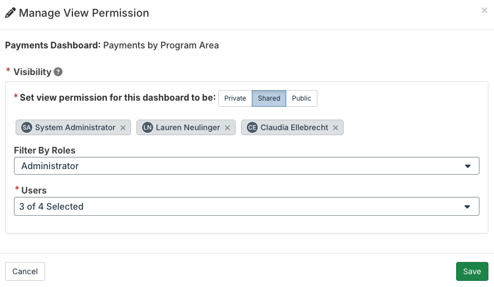Remove Lauren Neulinger from shared users
Screen dimensions: 494x287
pos(227,128)
